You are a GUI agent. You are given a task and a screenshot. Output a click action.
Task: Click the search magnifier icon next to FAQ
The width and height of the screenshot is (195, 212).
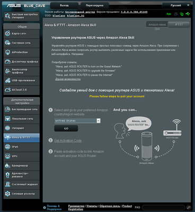(x=189, y=207)
